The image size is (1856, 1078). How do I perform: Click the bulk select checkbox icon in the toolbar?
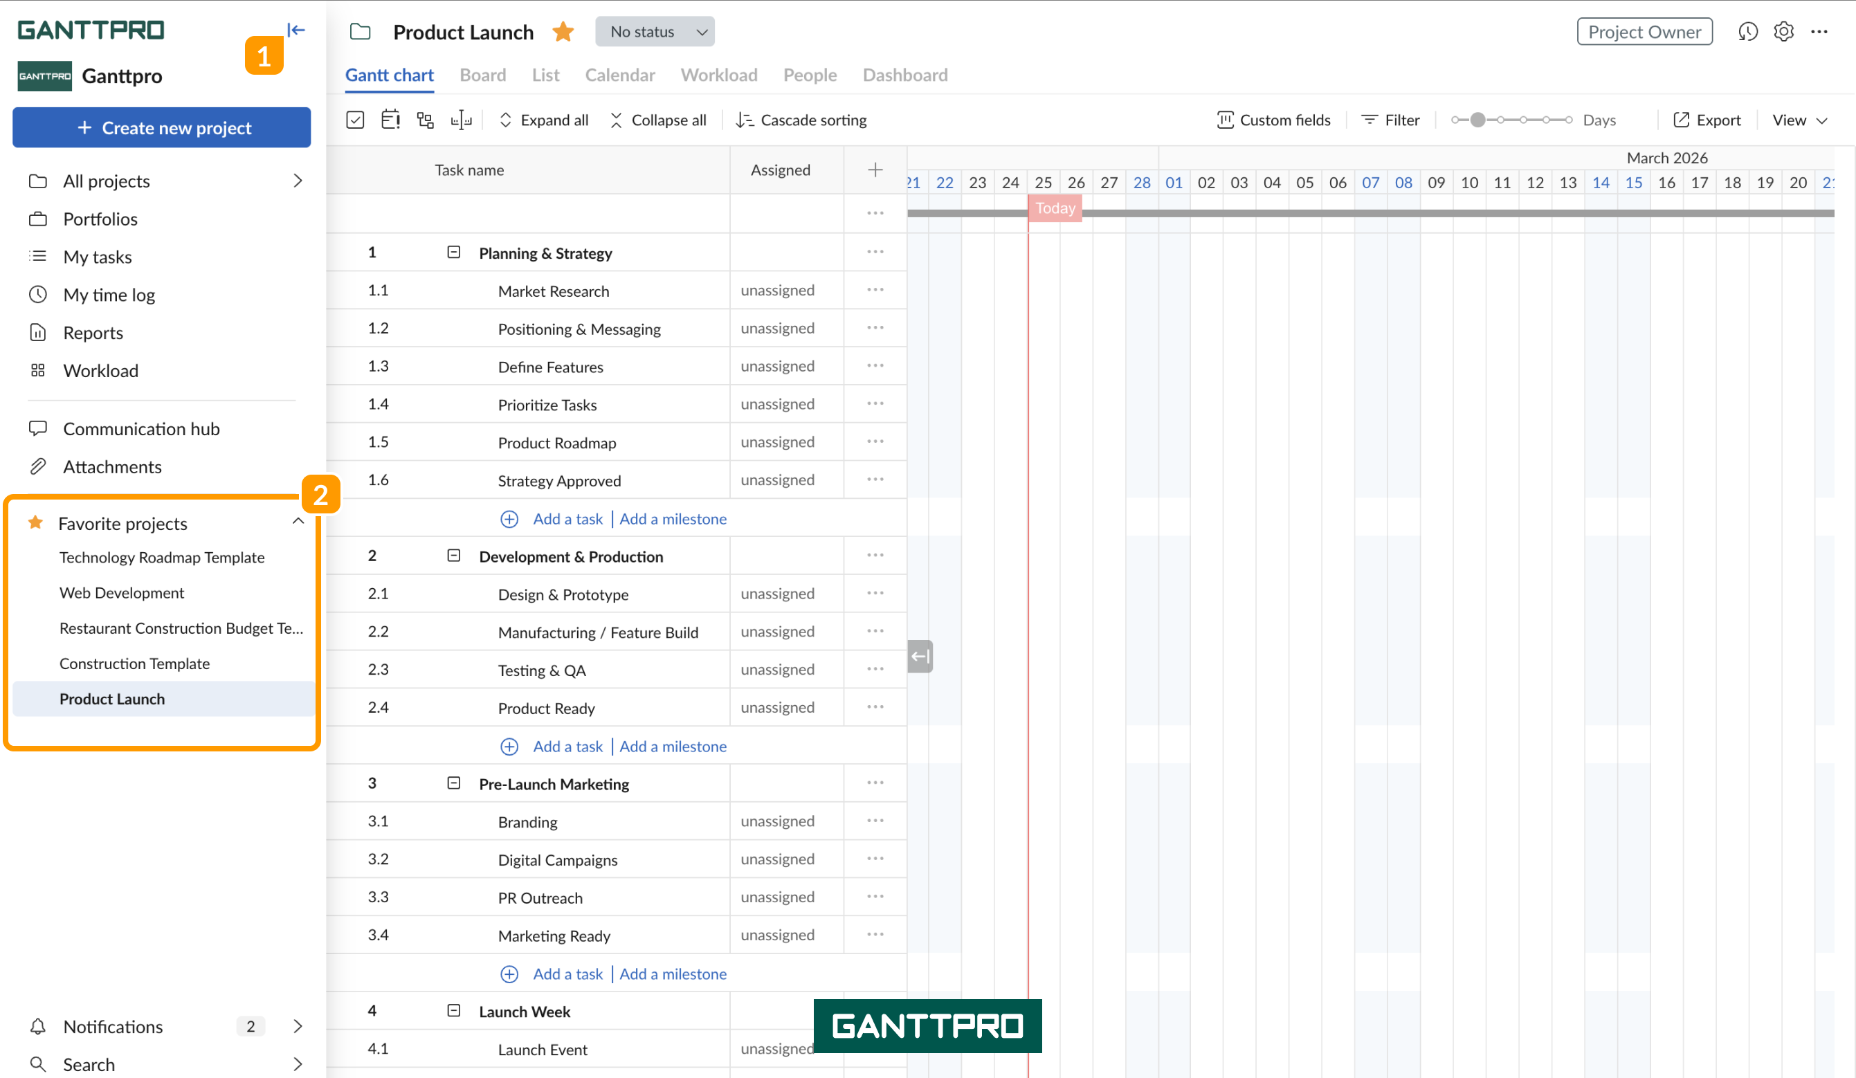(355, 120)
